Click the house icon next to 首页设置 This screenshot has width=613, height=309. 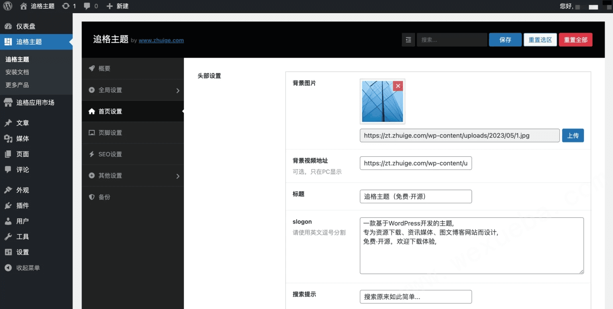92,111
